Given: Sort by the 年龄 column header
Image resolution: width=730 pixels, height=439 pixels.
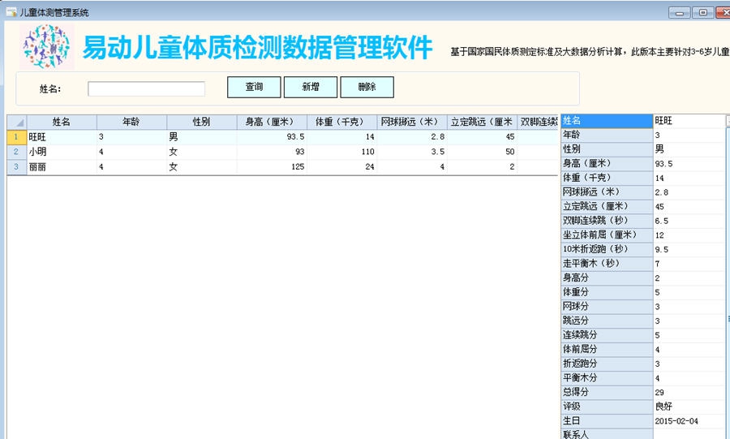Looking at the screenshot, I should [x=131, y=122].
